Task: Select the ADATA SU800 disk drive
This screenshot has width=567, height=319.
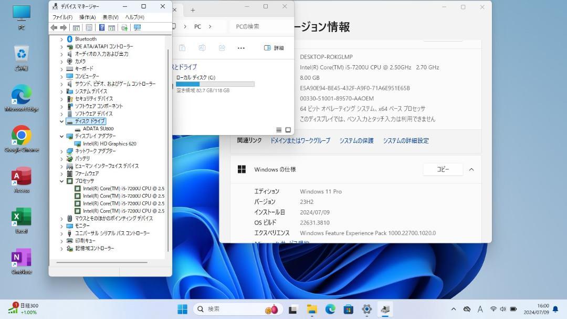Action: 98,129
